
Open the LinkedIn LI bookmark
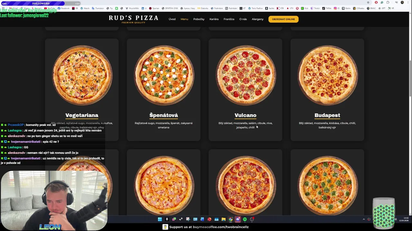pos(144,8)
